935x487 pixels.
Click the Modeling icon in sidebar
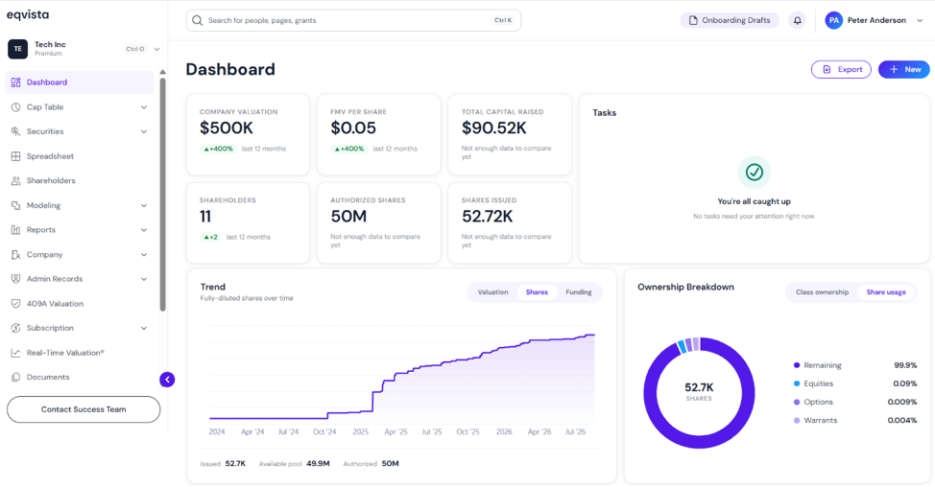(15, 205)
